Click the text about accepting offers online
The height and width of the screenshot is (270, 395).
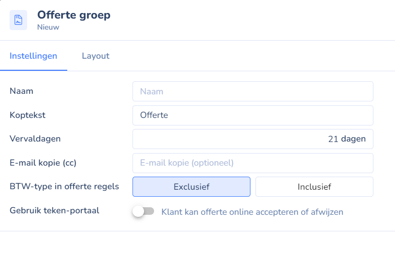click(x=252, y=212)
